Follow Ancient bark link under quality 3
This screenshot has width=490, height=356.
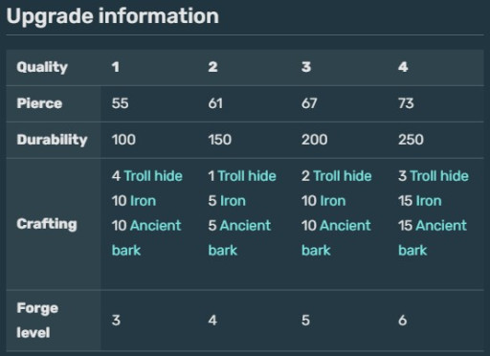click(336, 237)
